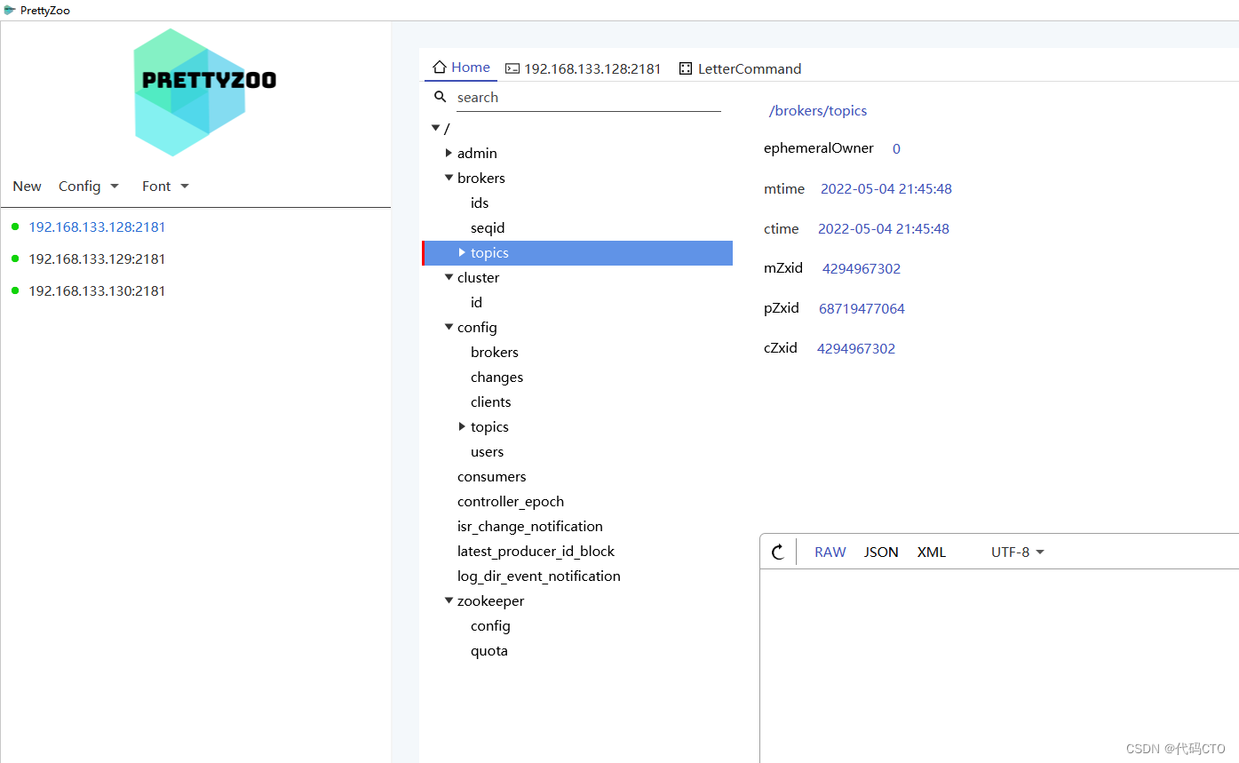Image resolution: width=1239 pixels, height=763 pixels.
Task: Select RAW data format
Action: pos(830,552)
